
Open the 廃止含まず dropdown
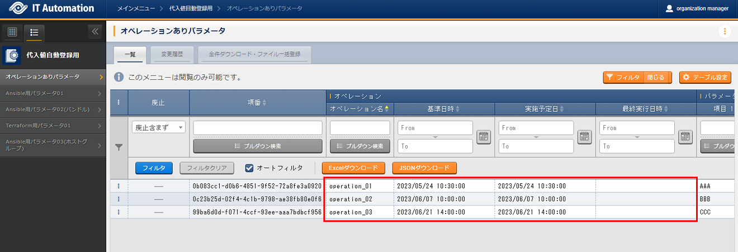pyautogui.click(x=159, y=127)
